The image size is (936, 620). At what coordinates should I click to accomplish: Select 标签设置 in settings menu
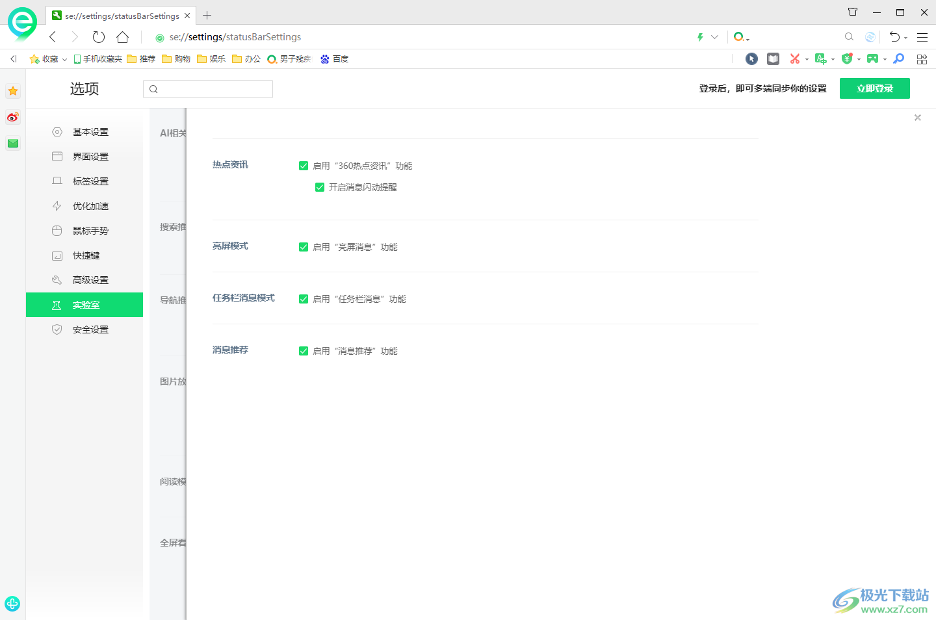84,181
